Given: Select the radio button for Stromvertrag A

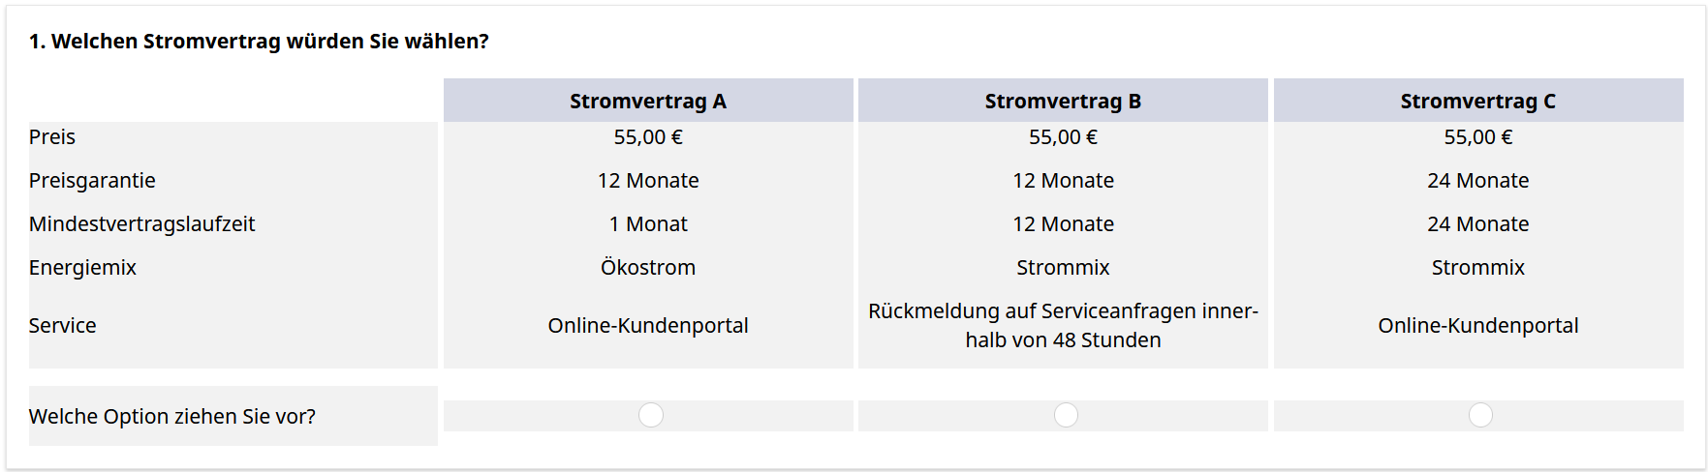Looking at the screenshot, I should tap(651, 415).
